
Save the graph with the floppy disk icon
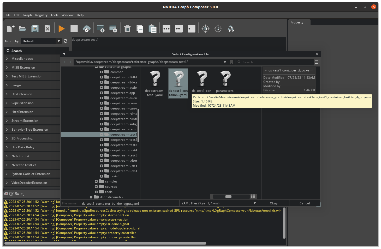(x=35, y=29)
